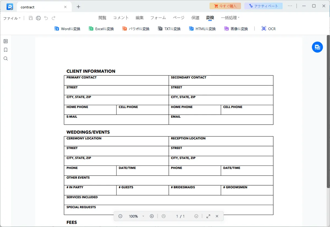This screenshot has width=330, height=227.
Task: Click the CLIENT INFORMATION heading
Action: [x=91, y=71]
